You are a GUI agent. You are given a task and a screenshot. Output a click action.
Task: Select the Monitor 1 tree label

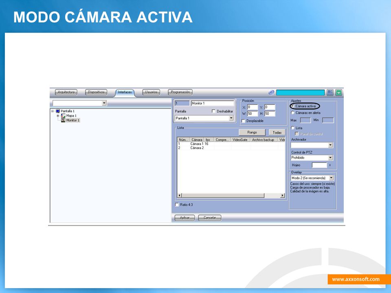[x=73, y=120]
